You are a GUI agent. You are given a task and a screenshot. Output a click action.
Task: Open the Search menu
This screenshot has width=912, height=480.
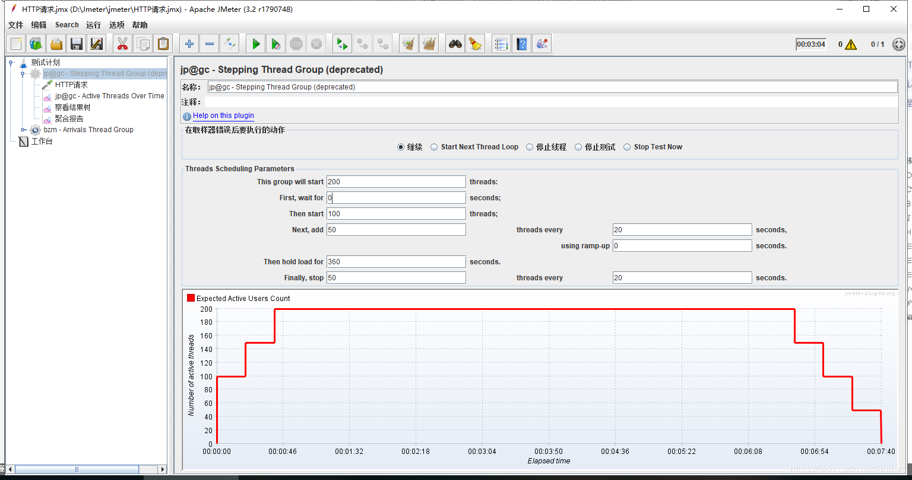[x=67, y=25]
